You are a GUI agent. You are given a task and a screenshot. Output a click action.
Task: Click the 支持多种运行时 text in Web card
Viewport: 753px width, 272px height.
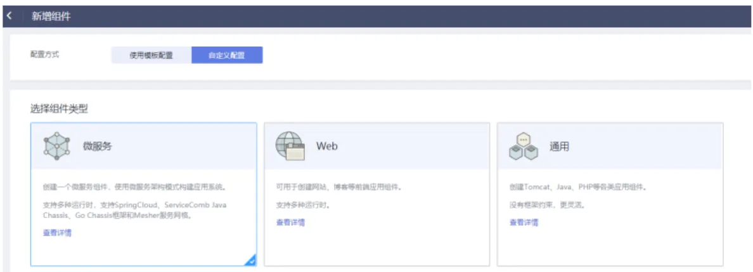pyautogui.click(x=303, y=205)
